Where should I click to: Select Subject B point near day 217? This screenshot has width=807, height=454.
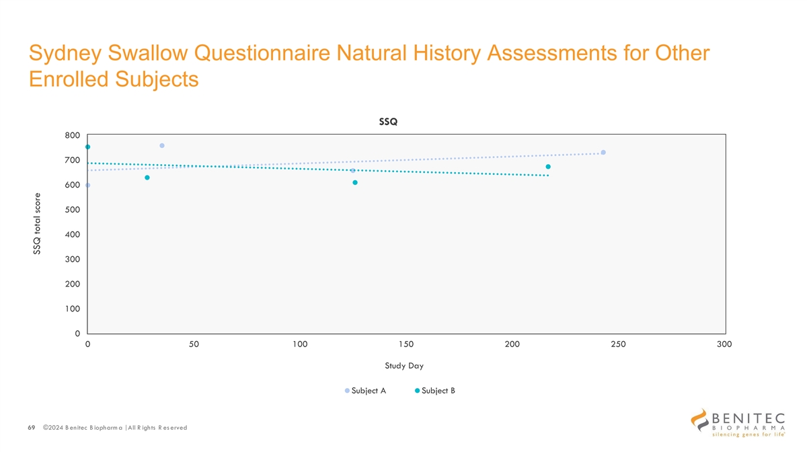point(548,167)
